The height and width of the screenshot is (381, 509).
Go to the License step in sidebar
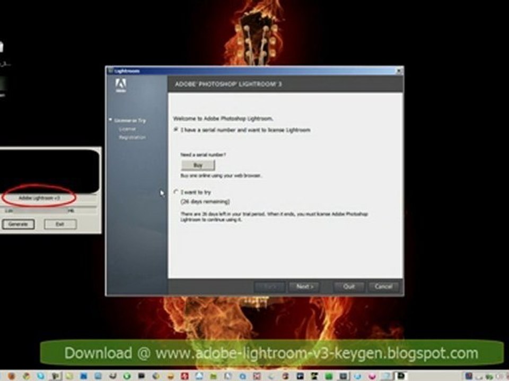pyautogui.click(x=127, y=129)
